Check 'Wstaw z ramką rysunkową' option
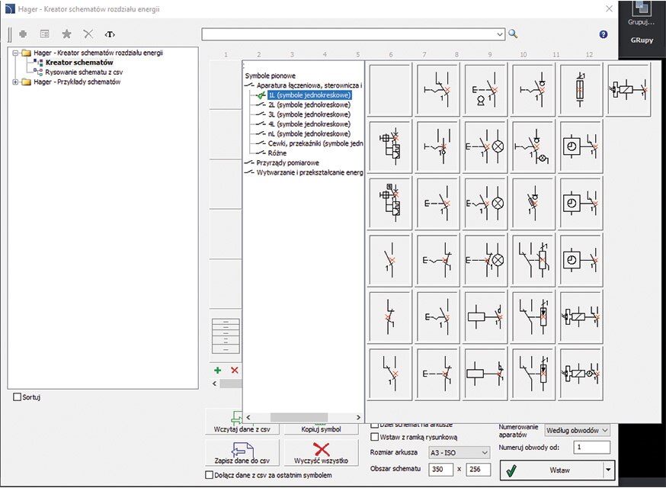This screenshot has width=666, height=488. (x=374, y=437)
